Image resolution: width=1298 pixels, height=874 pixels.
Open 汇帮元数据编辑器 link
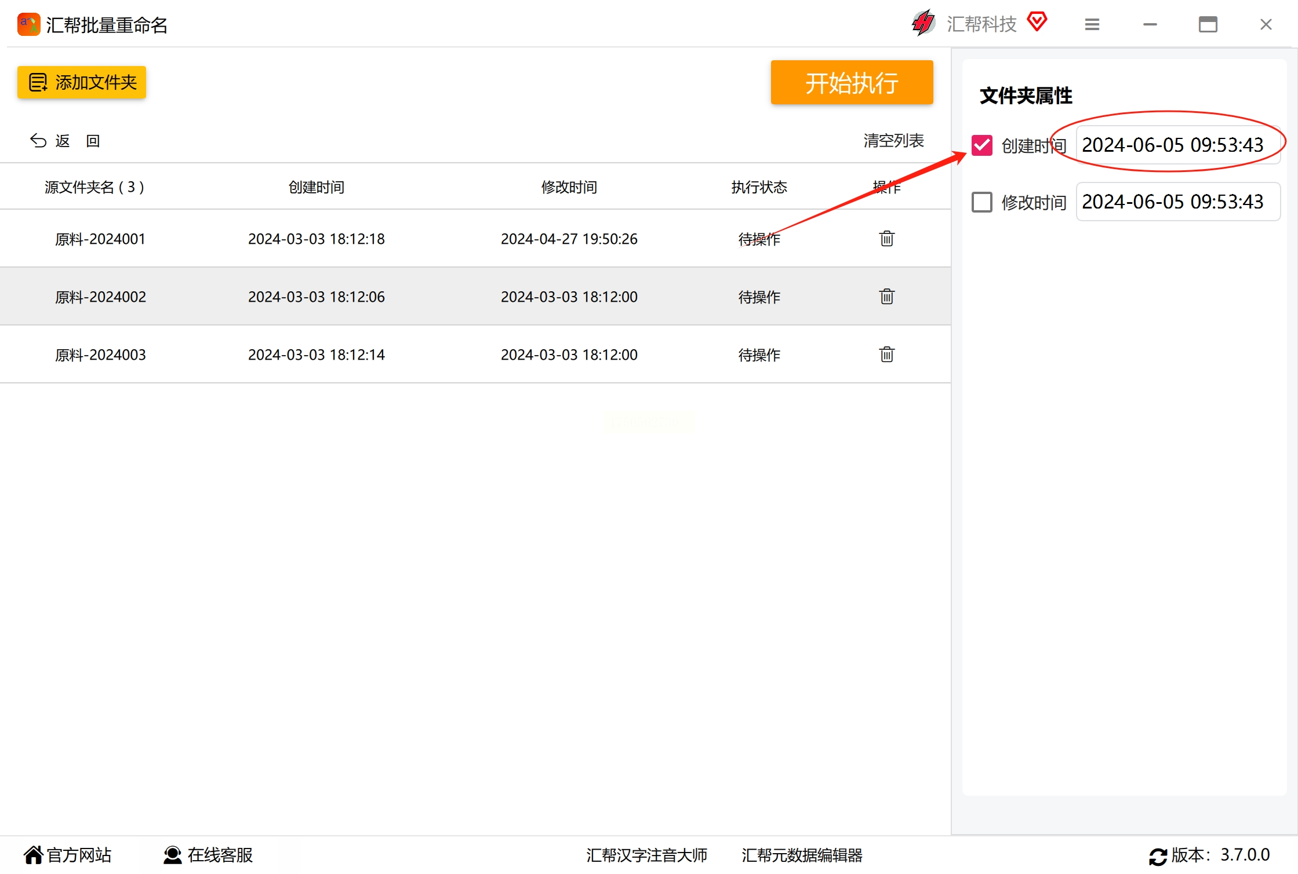[x=802, y=855]
